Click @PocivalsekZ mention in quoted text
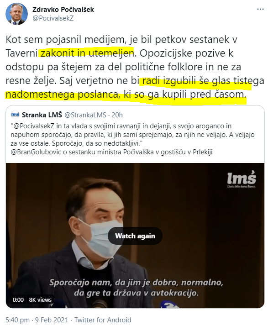The height and width of the screenshot is (326, 268). point(34,126)
